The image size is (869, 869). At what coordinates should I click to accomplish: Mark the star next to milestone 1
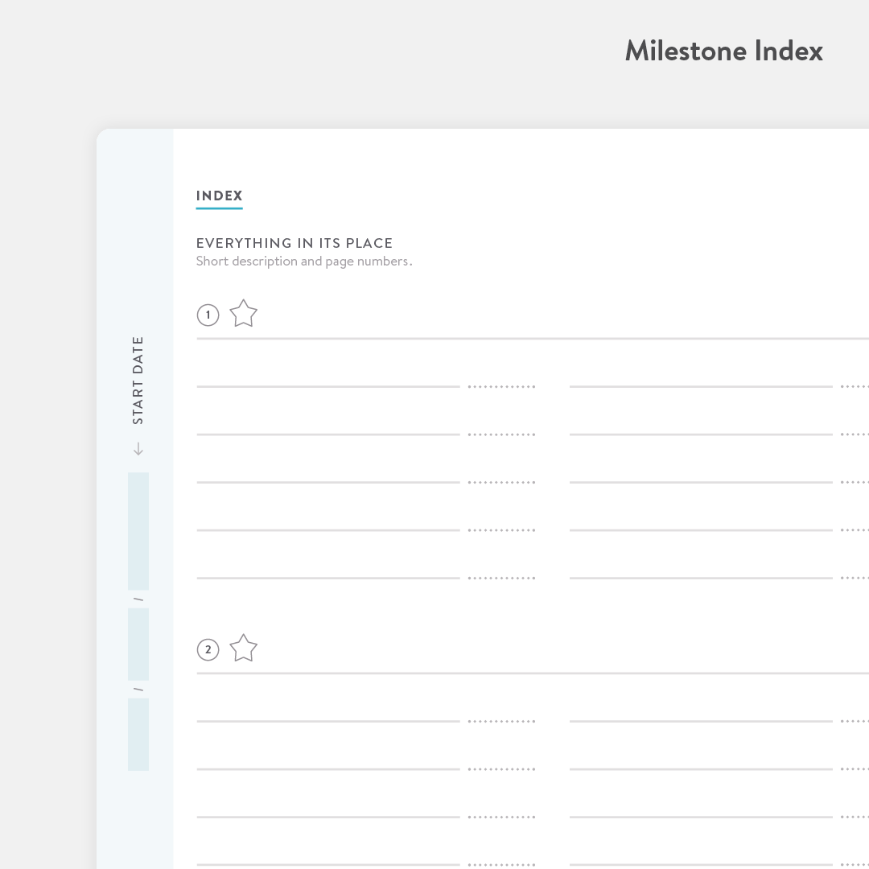click(243, 314)
